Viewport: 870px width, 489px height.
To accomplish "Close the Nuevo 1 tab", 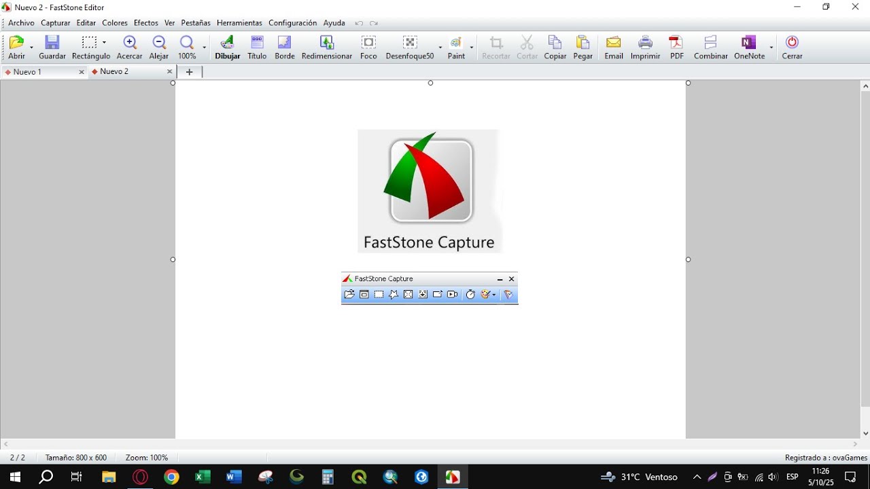I will click(x=82, y=71).
